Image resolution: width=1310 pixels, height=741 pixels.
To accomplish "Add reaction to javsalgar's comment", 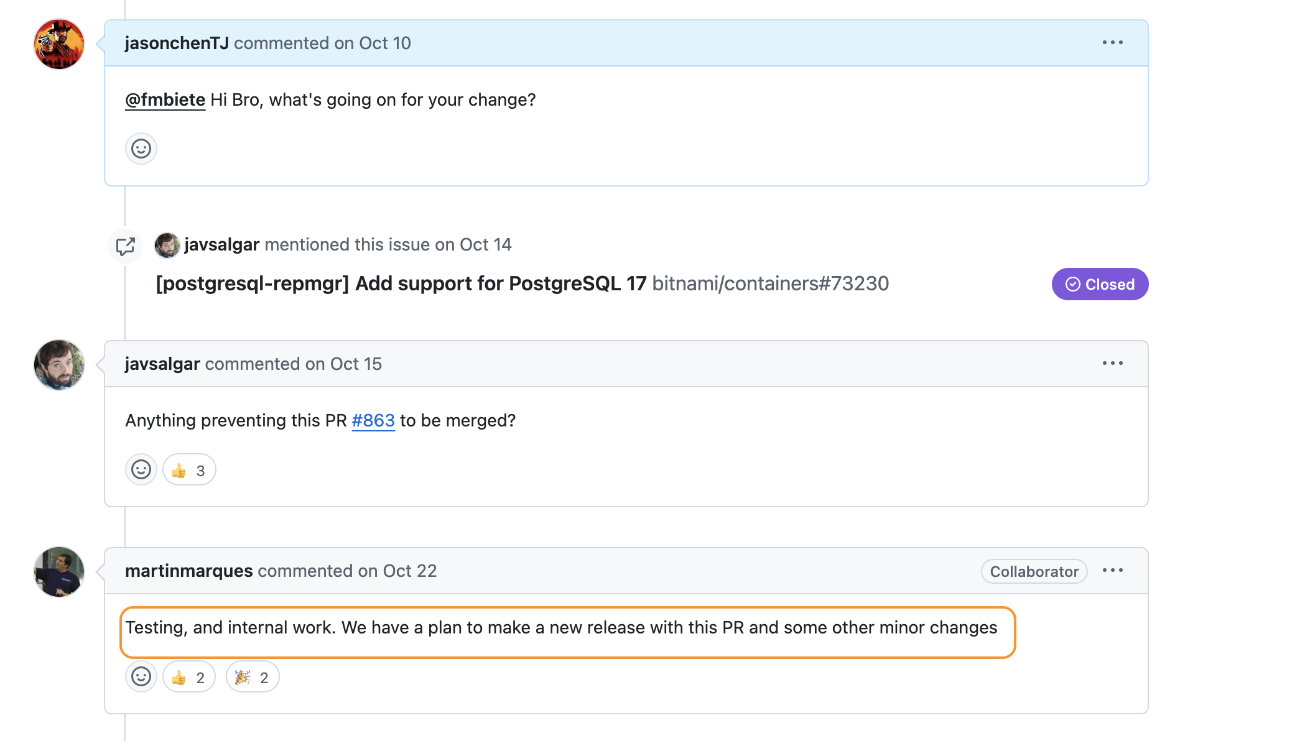I will (141, 470).
